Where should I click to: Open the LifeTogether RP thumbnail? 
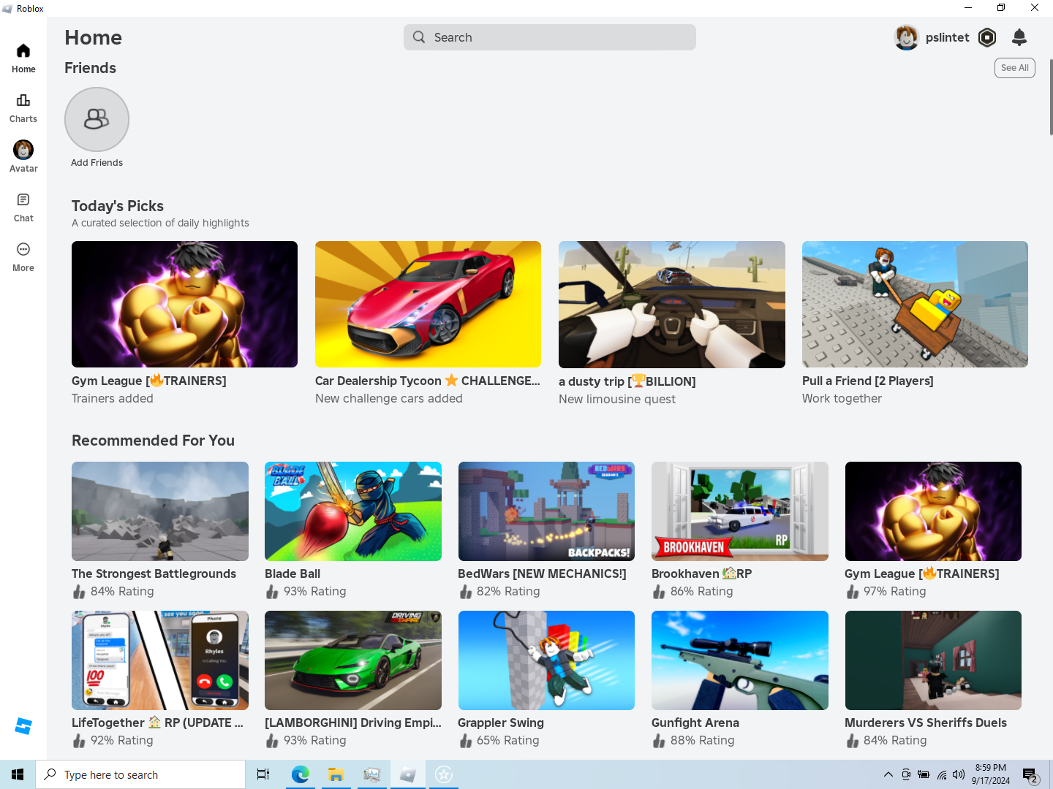(160, 660)
